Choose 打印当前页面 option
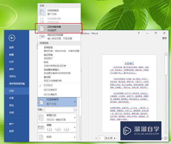The width and height of the screenshot is (171, 144). [59, 29]
